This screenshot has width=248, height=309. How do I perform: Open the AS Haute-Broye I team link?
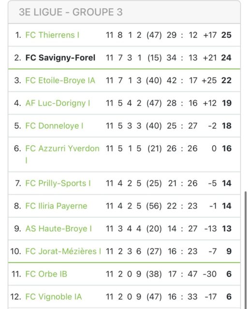click(58, 228)
